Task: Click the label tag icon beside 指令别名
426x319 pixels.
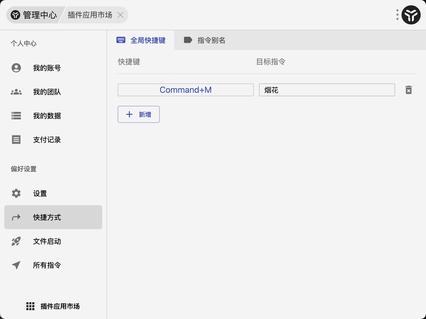Action: pyautogui.click(x=188, y=40)
